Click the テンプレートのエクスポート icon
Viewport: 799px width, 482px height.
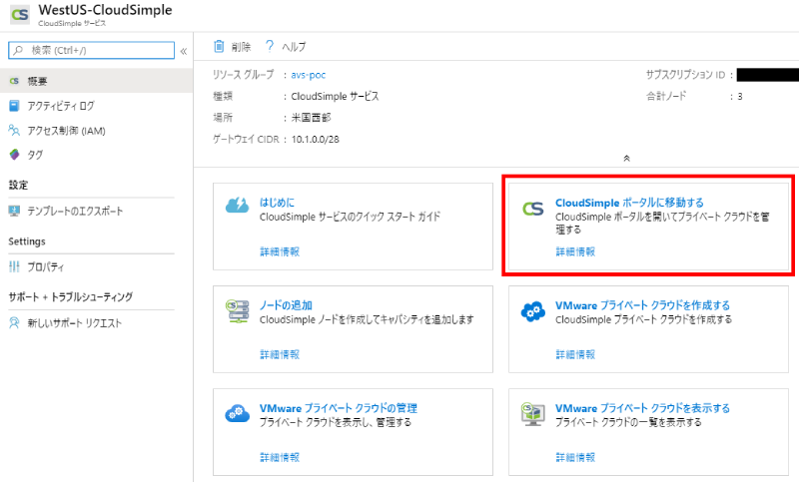[x=14, y=211]
